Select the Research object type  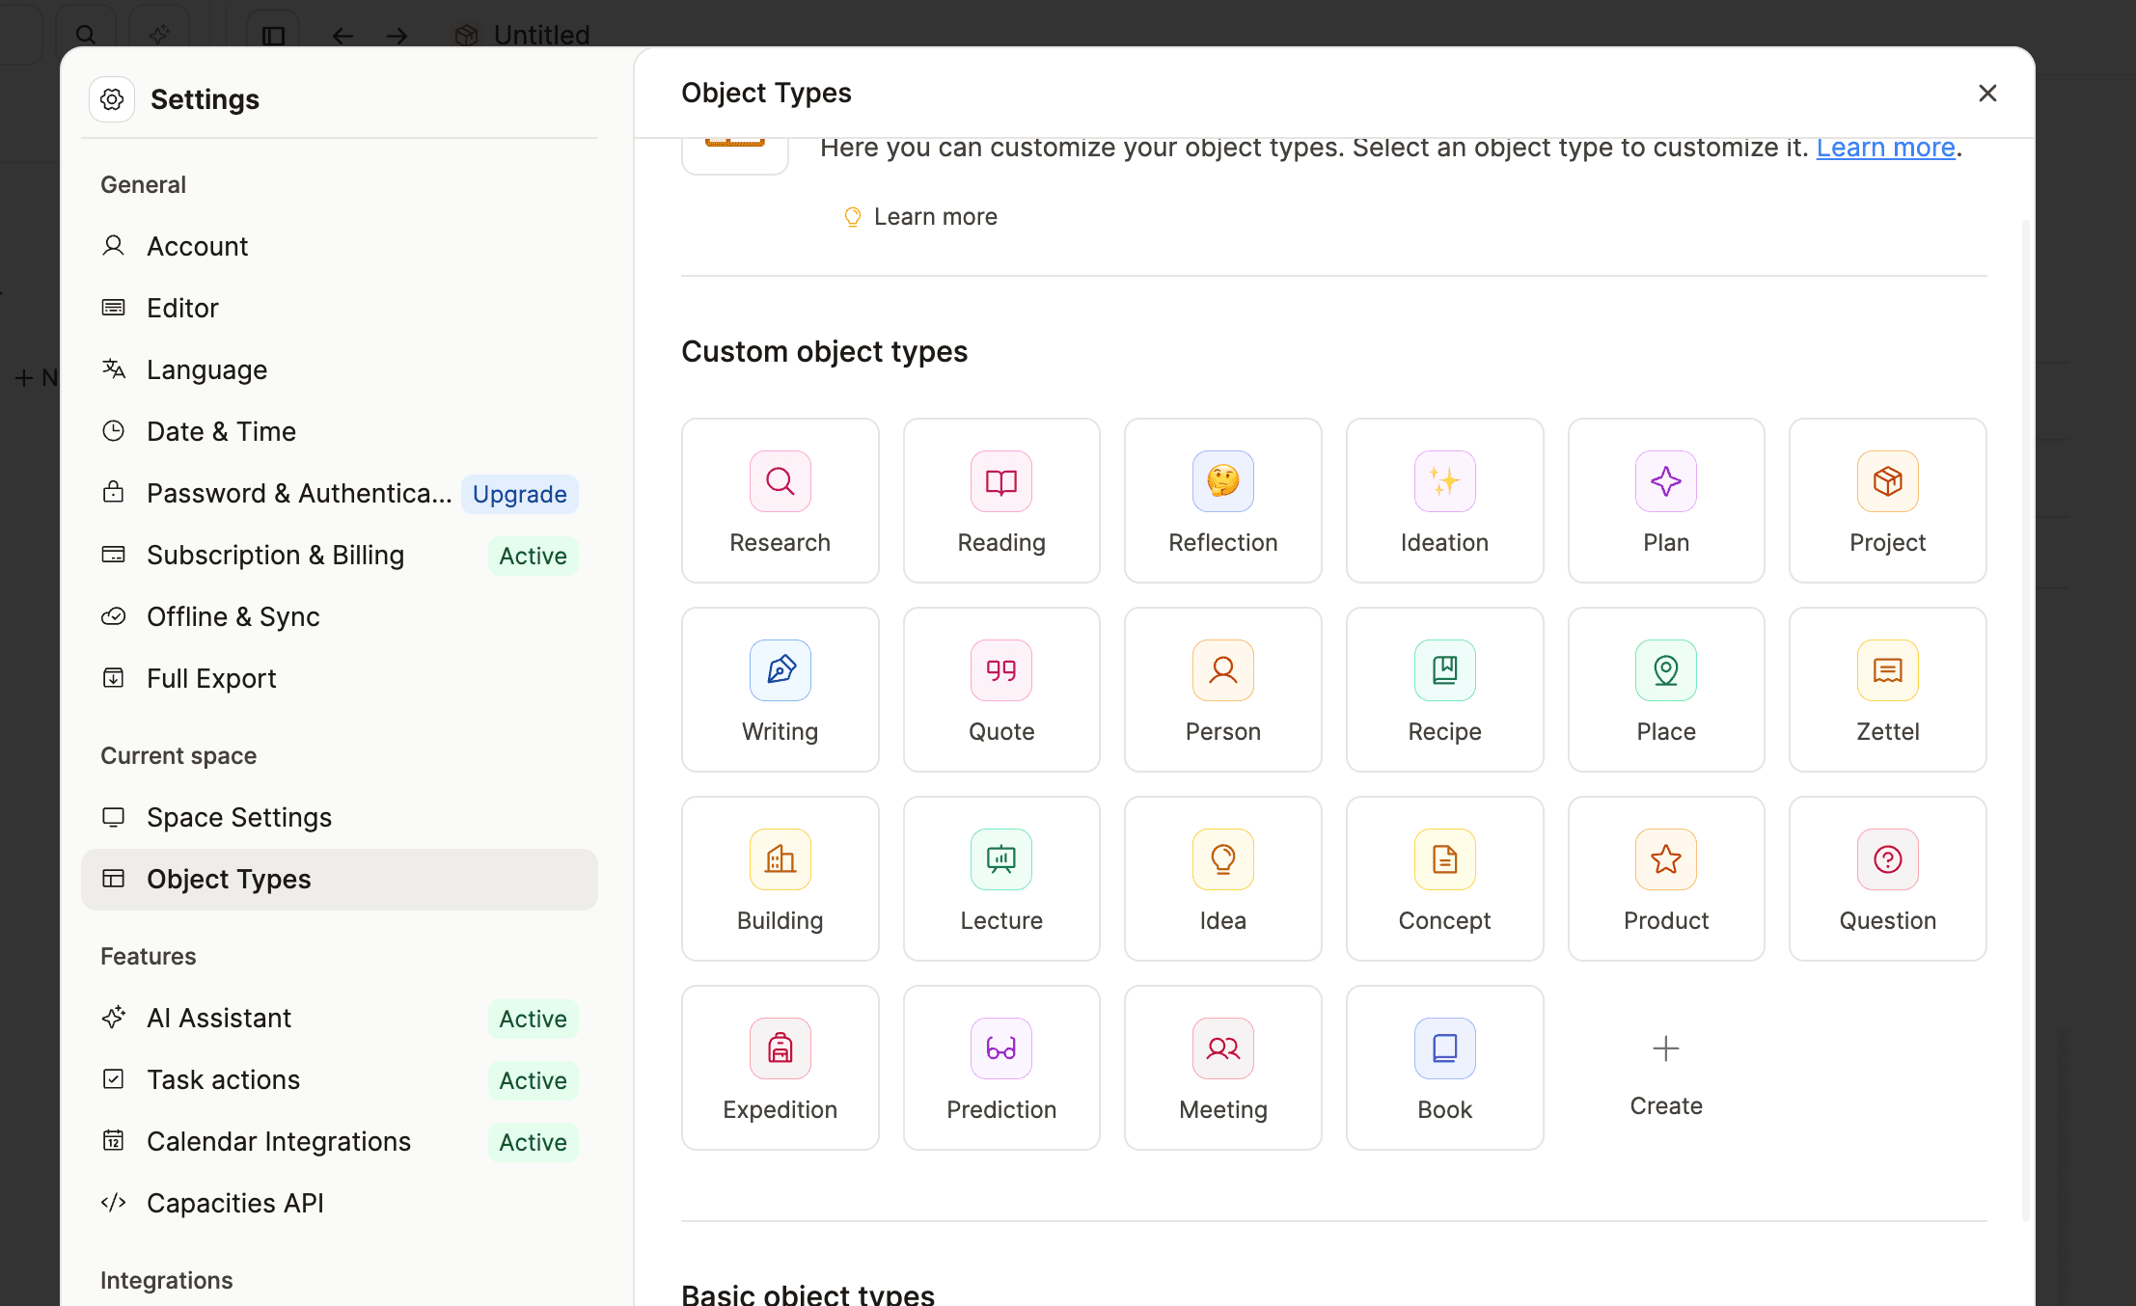click(780, 500)
